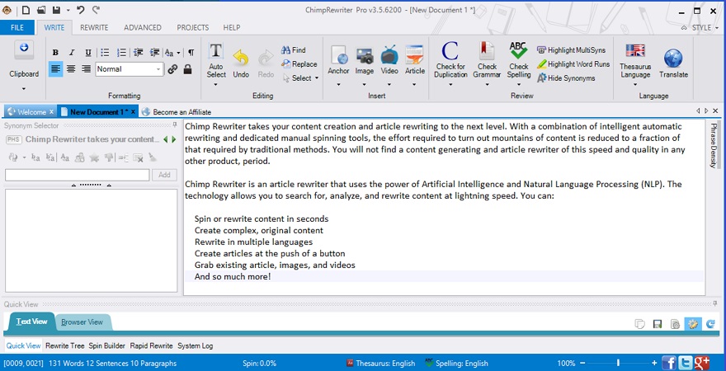Open the Normal style combo box
726x371 pixels.
pos(130,69)
